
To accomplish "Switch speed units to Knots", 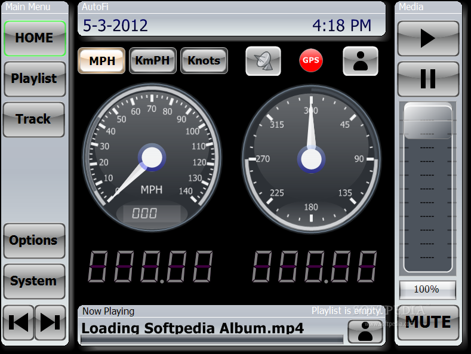I will point(204,61).
